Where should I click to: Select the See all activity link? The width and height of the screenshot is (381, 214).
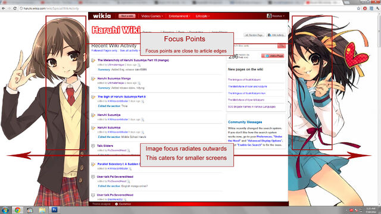click(x=129, y=51)
